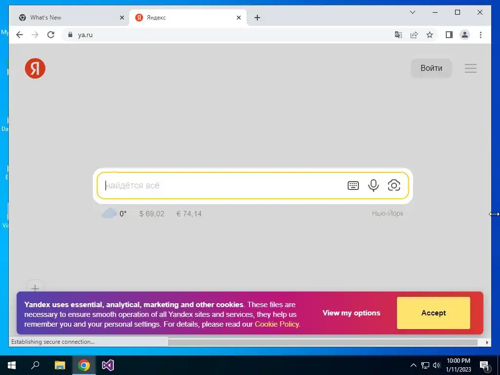This screenshot has height=375, width=500.
Task: Click the weather 0° widget
Action: [x=114, y=213]
